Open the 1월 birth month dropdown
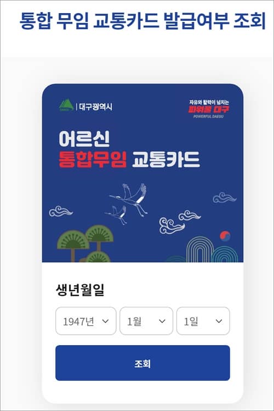 point(146,321)
